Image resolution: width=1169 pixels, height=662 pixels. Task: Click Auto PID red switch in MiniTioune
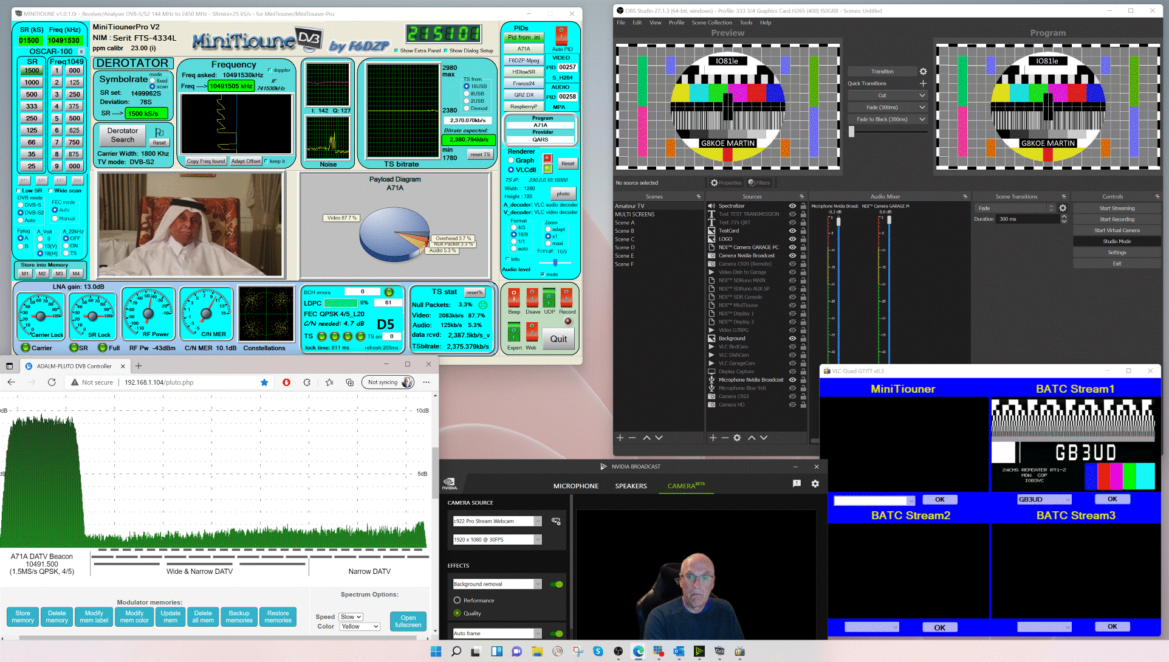(561, 35)
